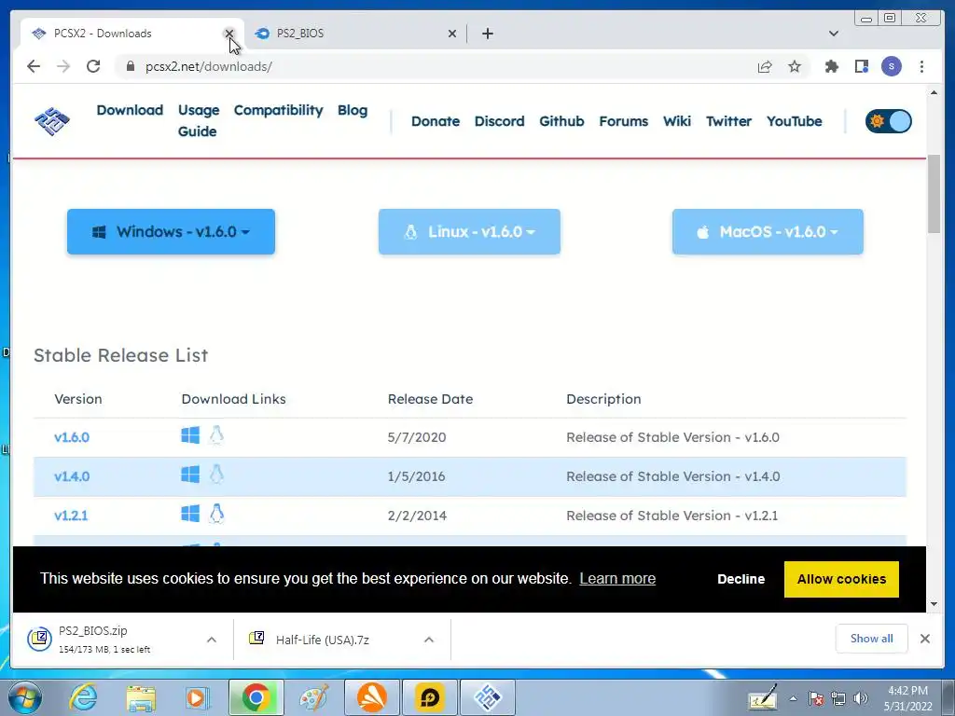Screen dimensions: 955x716
Task: Expand Windows - v1.6.0 download dropdown
Action: [x=172, y=232]
